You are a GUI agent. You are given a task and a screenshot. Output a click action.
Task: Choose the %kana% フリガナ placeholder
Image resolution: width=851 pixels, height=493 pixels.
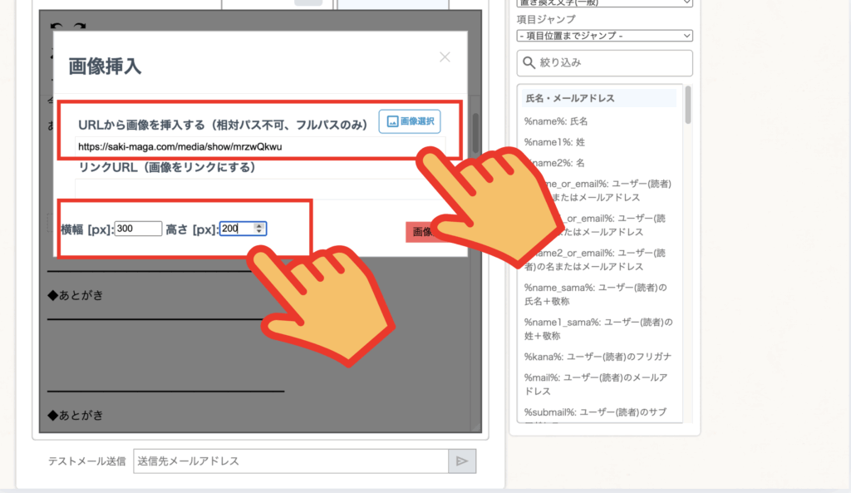(x=597, y=357)
